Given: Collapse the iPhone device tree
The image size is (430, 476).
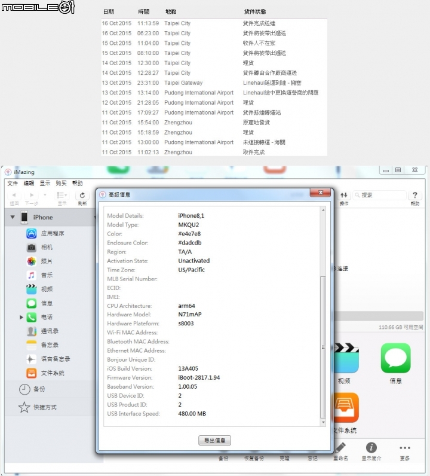Looking at the screenshot, I should 13,217.
